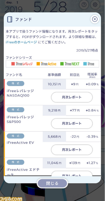The width and height of the screenshot is (105, 201).
Task: Click 株式 tag on S&P500 fund
Action: [16, 110]
